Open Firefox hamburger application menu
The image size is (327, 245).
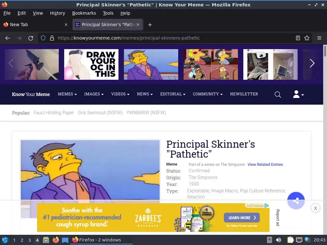pos(319,38)
